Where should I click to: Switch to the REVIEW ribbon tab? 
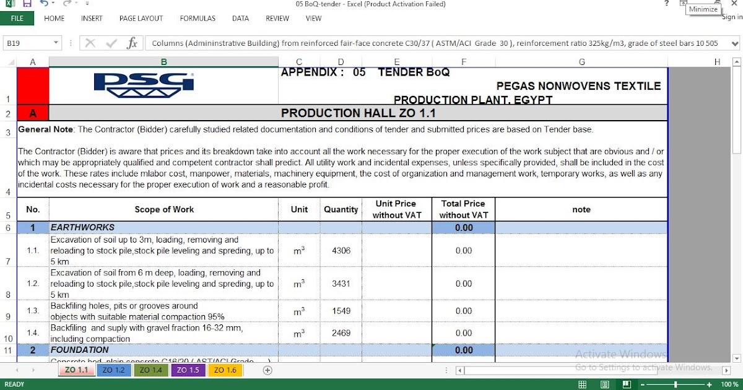(277, 18)
